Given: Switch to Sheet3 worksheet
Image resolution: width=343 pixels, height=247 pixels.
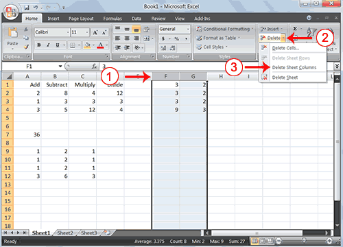Looking at the screenshot, I should pos(89,233).
